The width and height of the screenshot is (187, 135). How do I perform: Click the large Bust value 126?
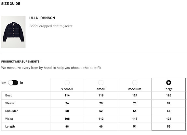pyautogui.click(x=169, y=96)
